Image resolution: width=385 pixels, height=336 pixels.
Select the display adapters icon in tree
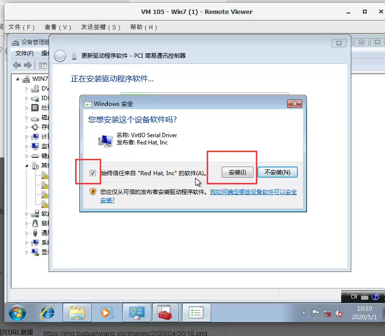pos(35,252)
